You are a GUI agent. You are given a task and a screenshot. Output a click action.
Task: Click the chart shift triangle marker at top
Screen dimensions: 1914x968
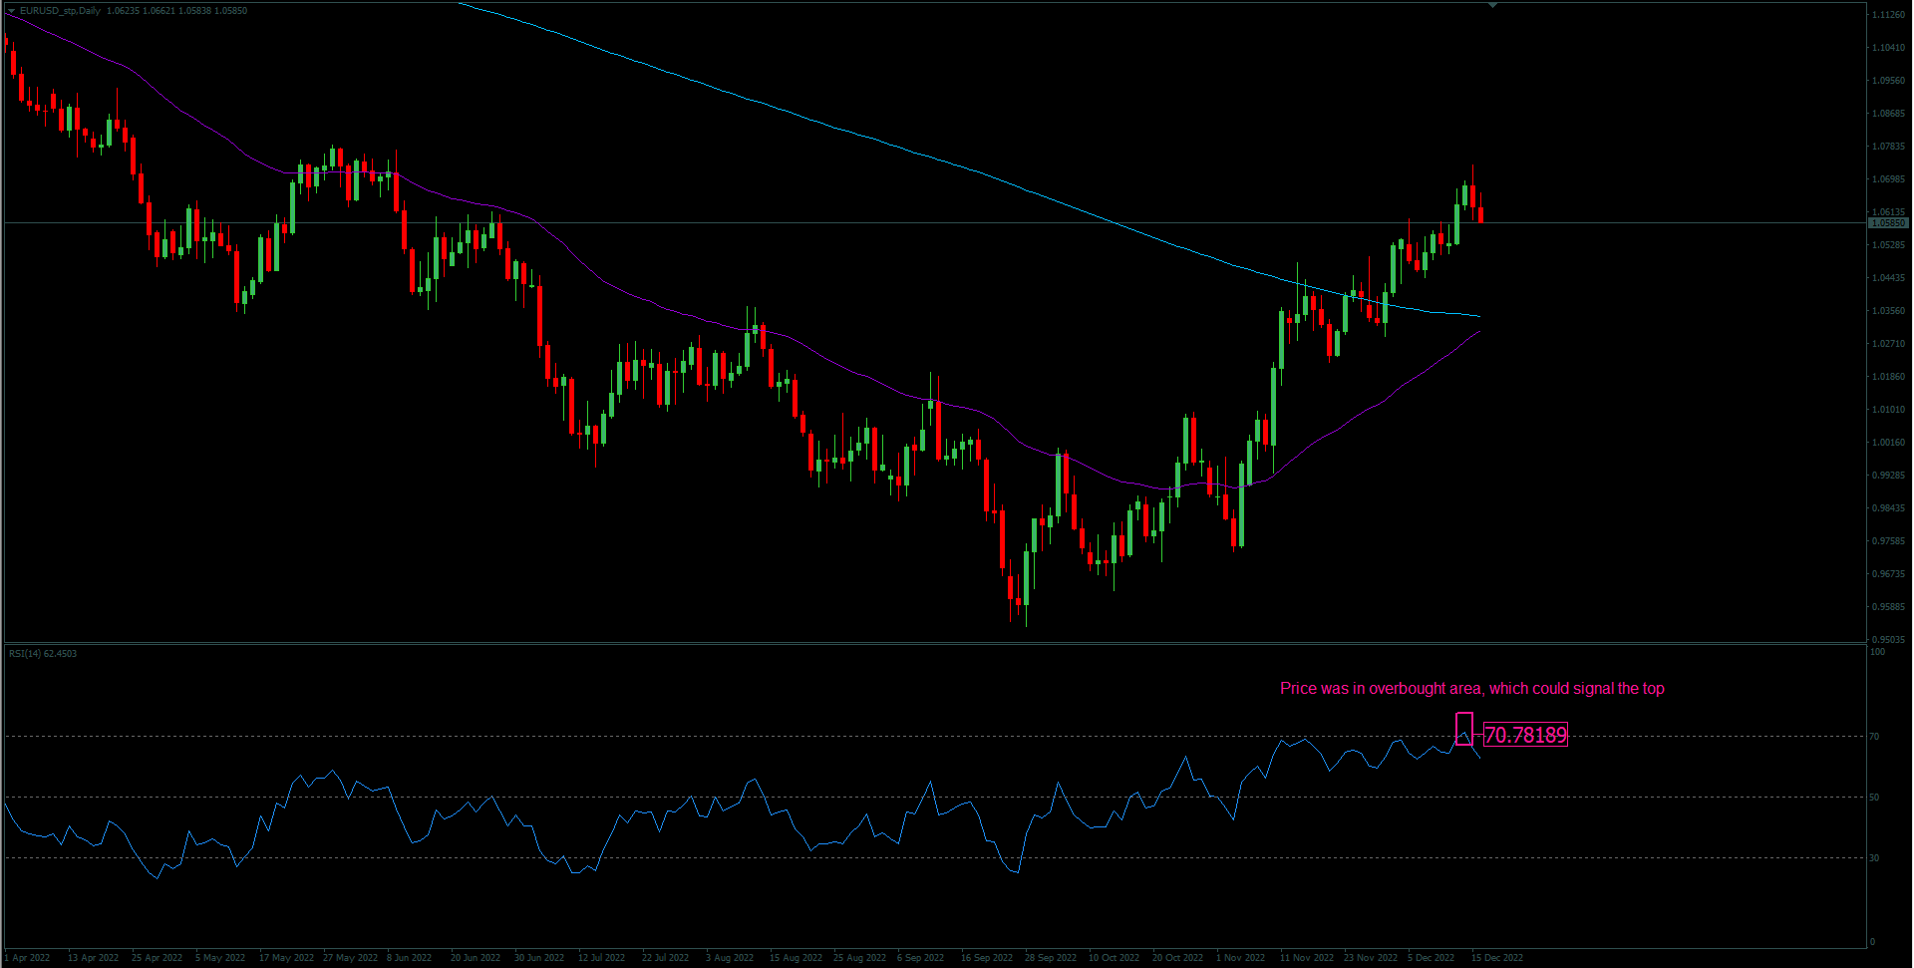pyautogui.click(x=1492, y=6)
